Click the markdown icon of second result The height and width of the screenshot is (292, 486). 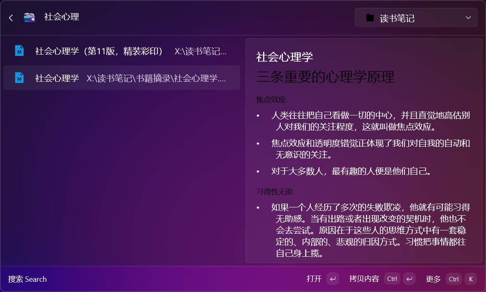[x=19, y=78]
